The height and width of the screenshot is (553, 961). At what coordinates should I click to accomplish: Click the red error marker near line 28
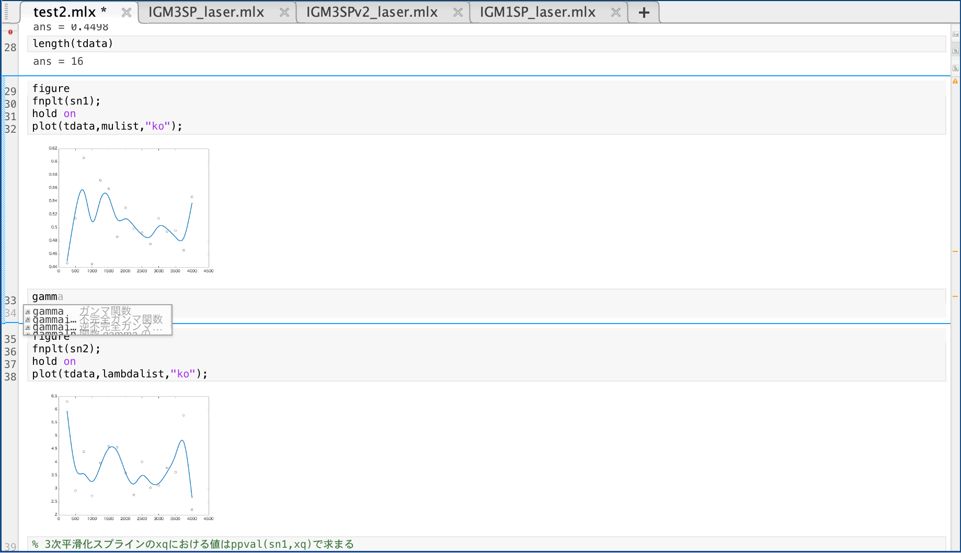[x=10, y=32]
